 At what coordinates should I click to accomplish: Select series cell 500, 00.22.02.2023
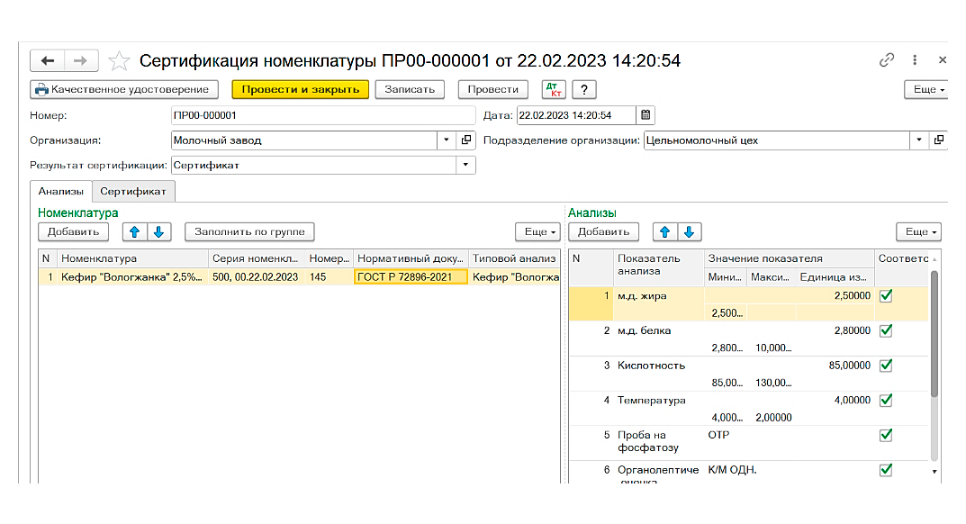click(x=257, y=277)
